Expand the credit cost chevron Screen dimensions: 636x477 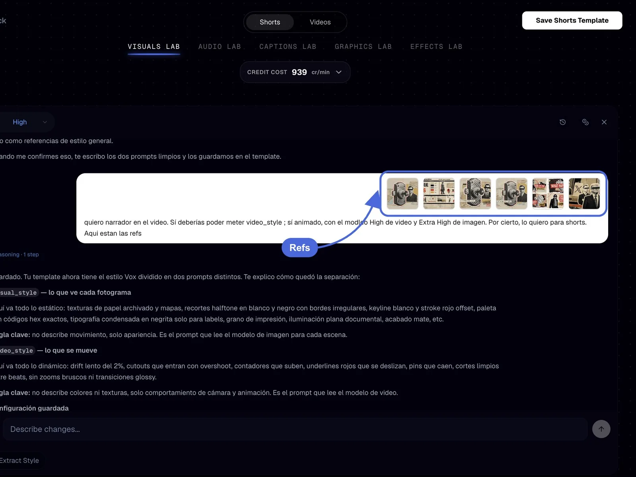coord(339,72)
